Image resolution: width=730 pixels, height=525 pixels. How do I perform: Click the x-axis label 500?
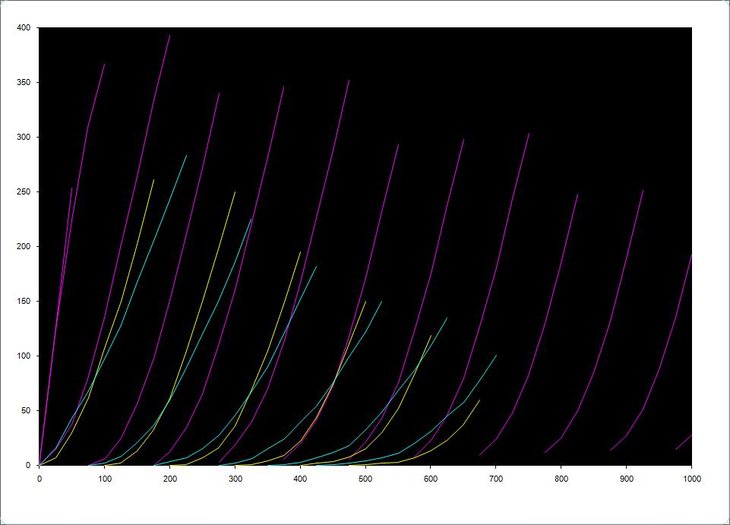(x=365, y=479)
